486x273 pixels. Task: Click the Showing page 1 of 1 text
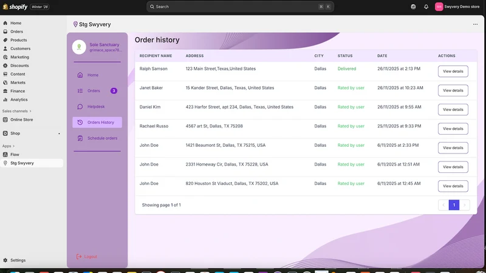click(x=161, y=205)
